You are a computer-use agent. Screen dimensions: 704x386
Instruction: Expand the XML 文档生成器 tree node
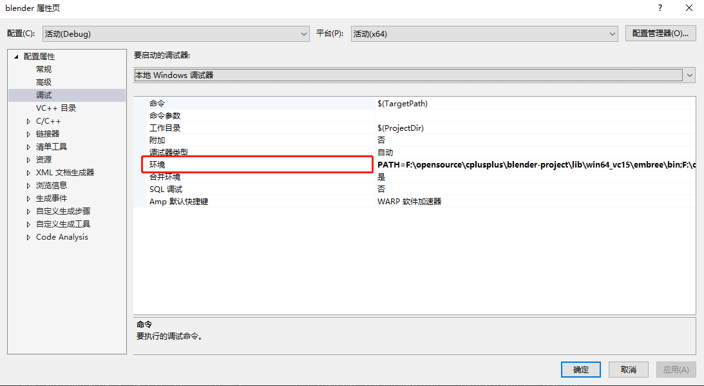point(29,173)
